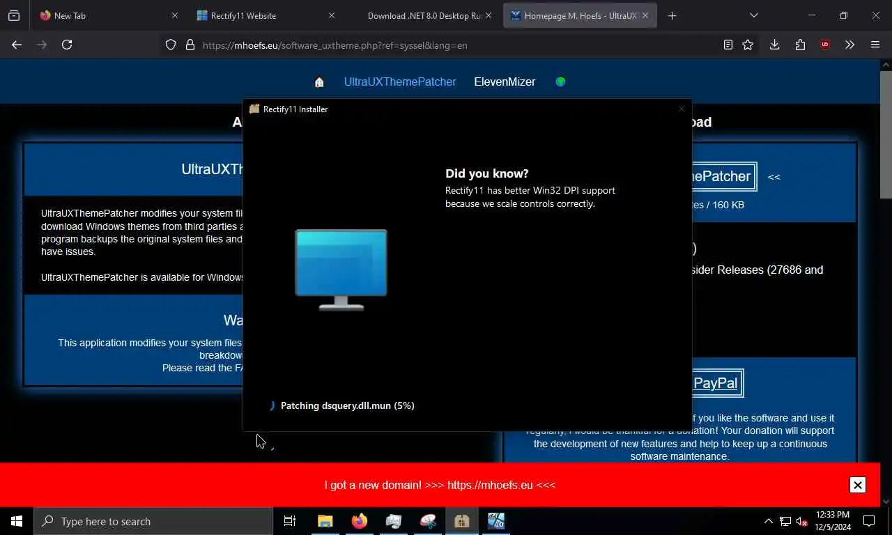Click the UltraUXThemePatcher navigation link
The width and height of the screenshot is (892, 535).
tap(400, 82)
